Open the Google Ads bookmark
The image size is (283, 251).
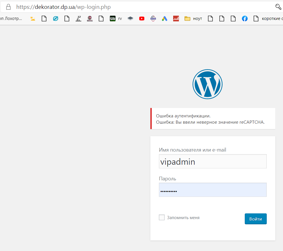(x=165, y=19)
